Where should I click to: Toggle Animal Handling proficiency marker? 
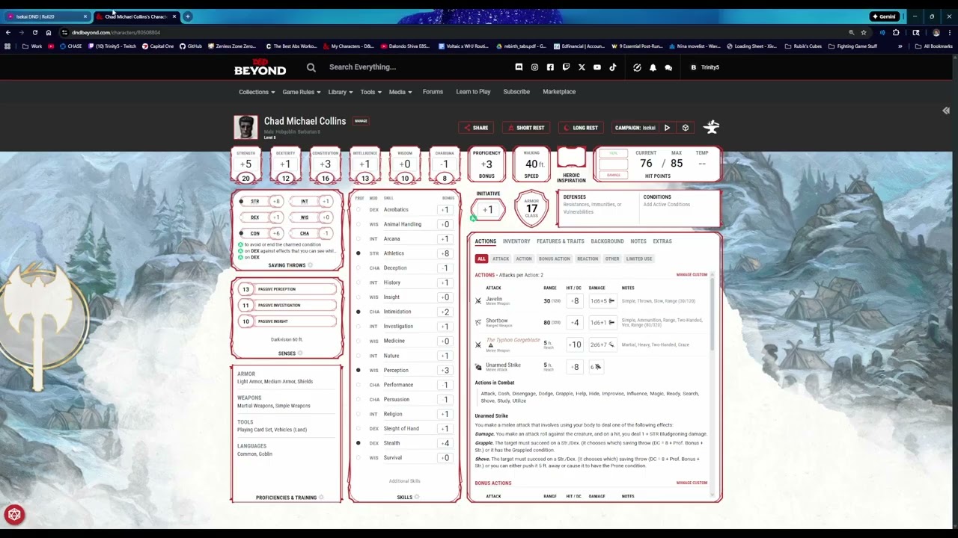[x=359, y=224]
